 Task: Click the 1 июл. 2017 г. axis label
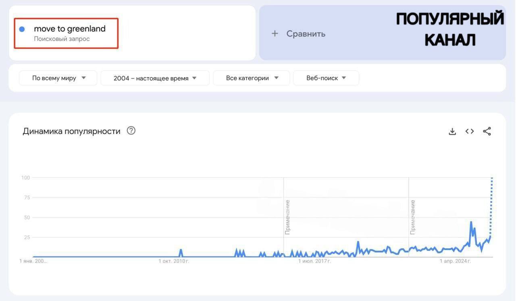314,262
